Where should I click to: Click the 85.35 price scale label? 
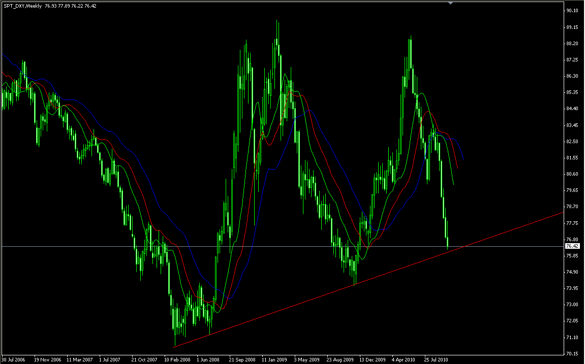(572, 92)
